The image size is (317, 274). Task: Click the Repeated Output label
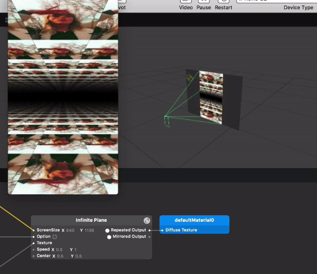click(128, 230)
